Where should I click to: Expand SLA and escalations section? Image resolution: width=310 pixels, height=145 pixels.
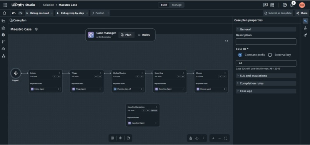(x=266, y=76)
